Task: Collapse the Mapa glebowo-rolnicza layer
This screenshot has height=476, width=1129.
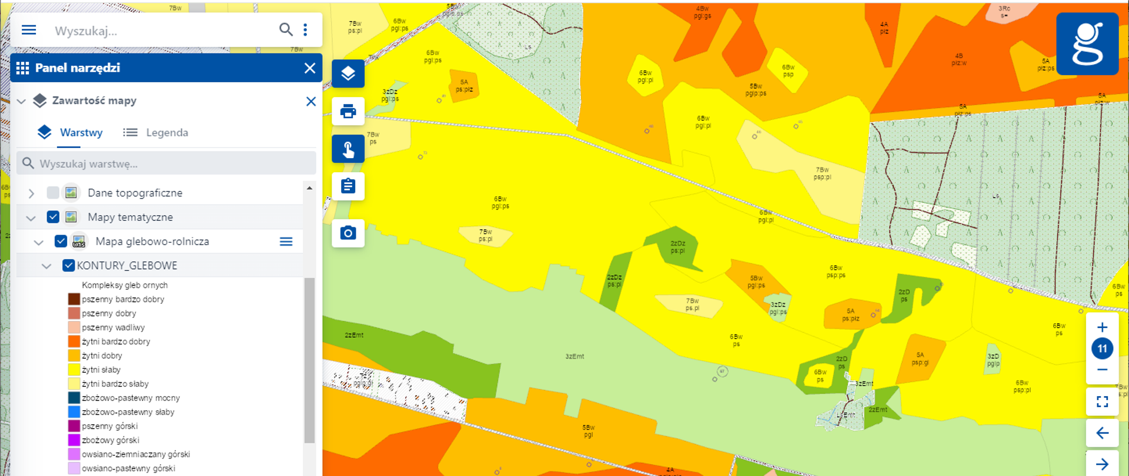Action: (39, 242)
